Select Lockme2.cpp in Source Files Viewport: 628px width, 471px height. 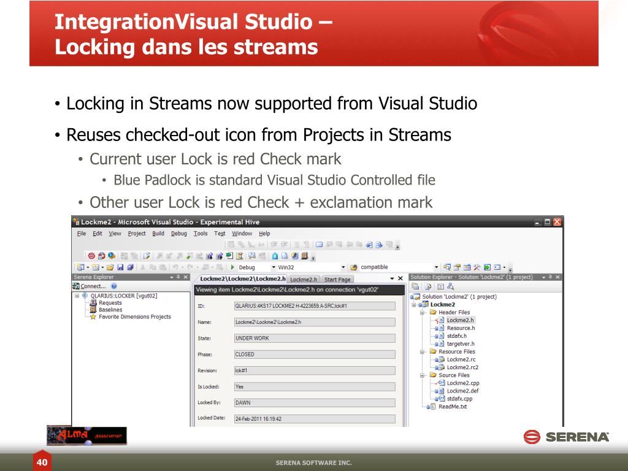(463, 383)
